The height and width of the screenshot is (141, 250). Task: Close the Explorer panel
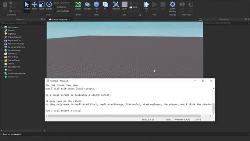[45, 19]
